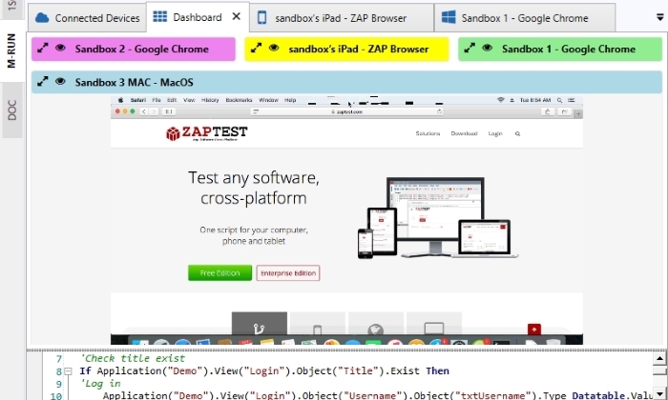Screen dimensions: 668x400
Task: Open the Help menu in the Mac view
Action: [290, 100]
